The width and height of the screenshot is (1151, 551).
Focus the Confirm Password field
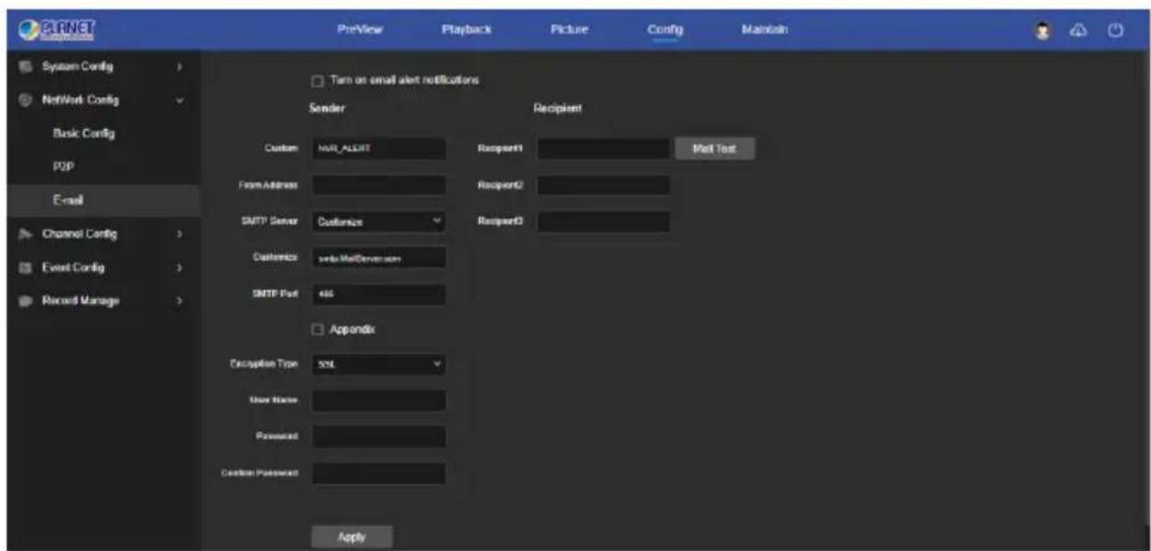[x=378, y=474]
